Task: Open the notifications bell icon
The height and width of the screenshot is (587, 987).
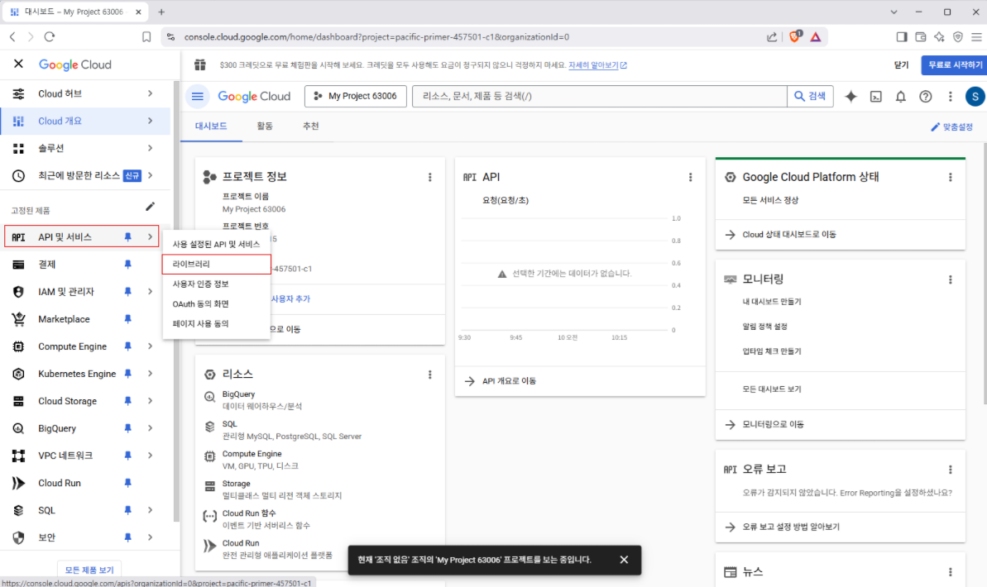Action: 901,96
